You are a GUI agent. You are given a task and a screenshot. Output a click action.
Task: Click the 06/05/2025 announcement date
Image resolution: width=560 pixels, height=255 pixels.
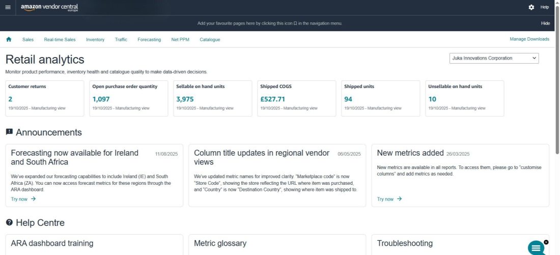[349, 154]
